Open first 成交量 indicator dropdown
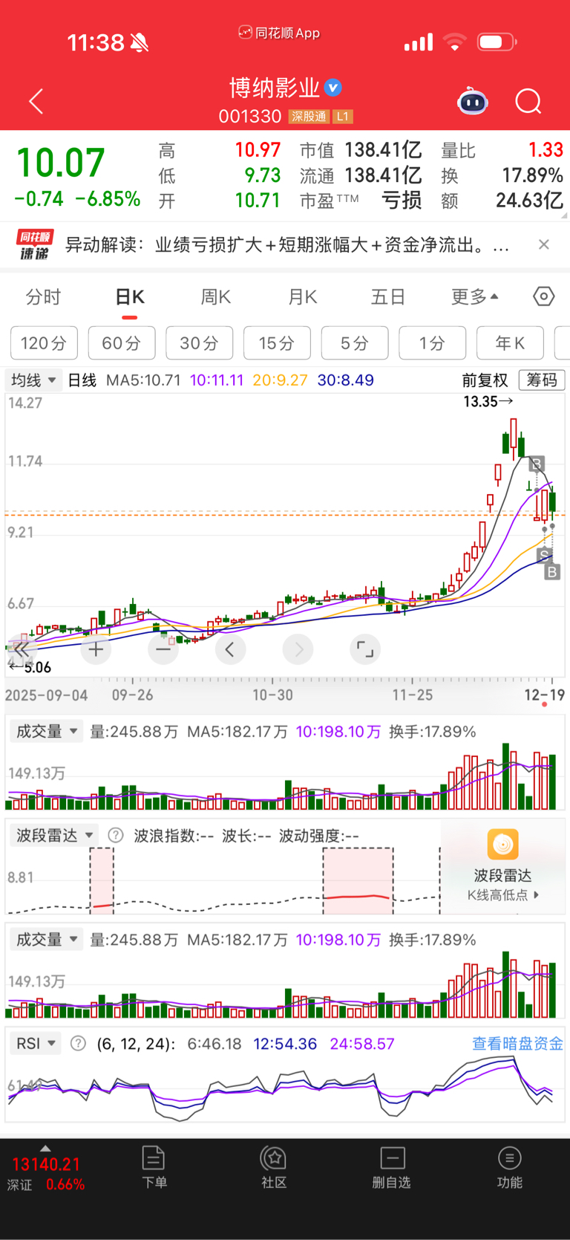The height and width of the screenshot is (1240, 570). point(47,731)
